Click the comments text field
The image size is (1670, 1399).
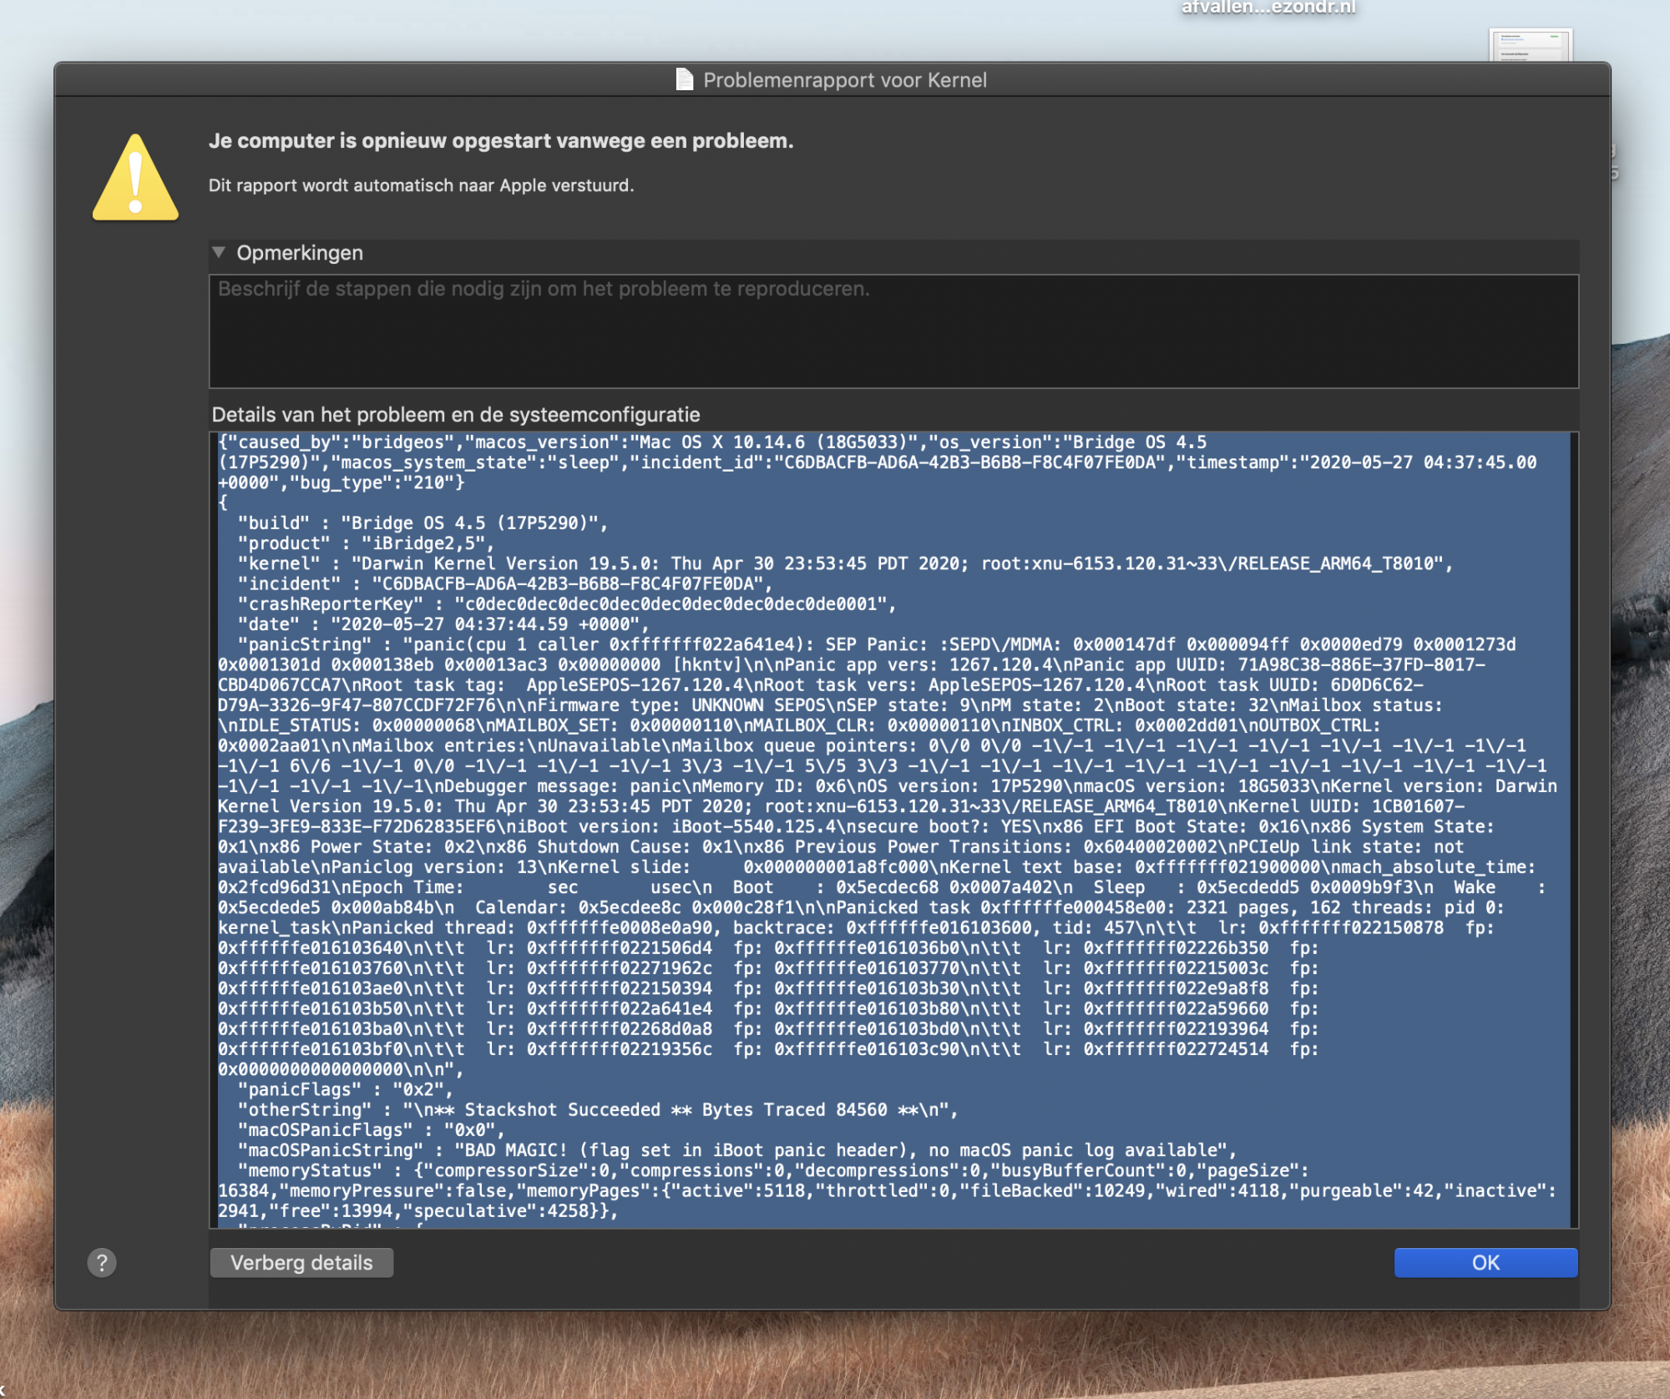tap(893, 331)
